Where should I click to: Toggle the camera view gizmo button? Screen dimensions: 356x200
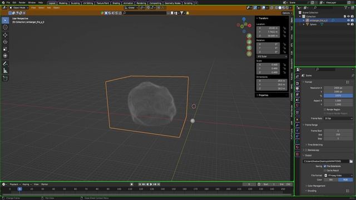point(249,48)
